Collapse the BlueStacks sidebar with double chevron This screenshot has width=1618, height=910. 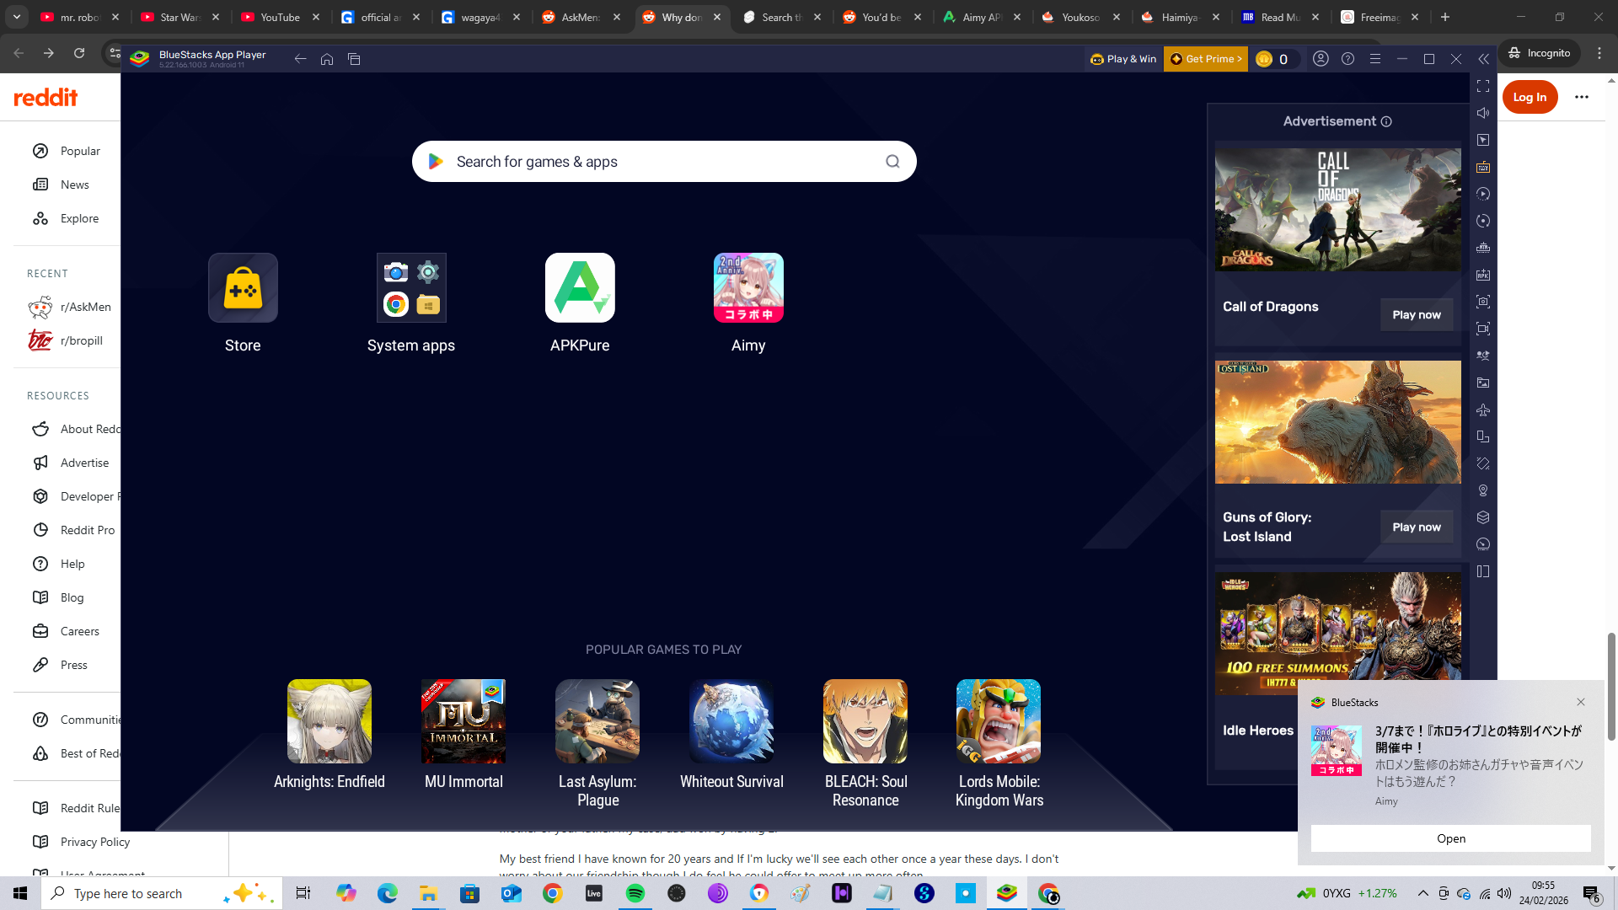1483,59
